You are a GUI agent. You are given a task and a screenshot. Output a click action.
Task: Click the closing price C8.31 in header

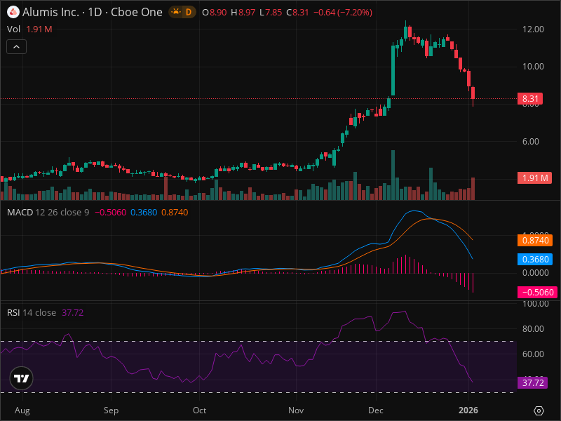297,12
